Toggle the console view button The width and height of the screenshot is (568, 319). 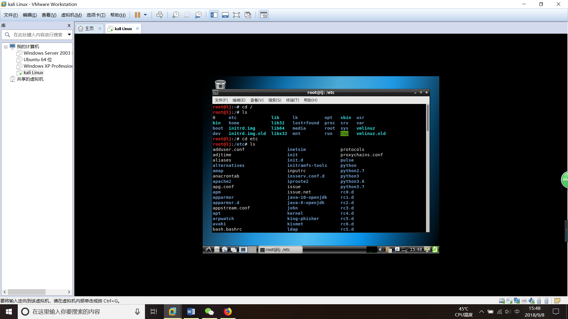pos(264,15)
